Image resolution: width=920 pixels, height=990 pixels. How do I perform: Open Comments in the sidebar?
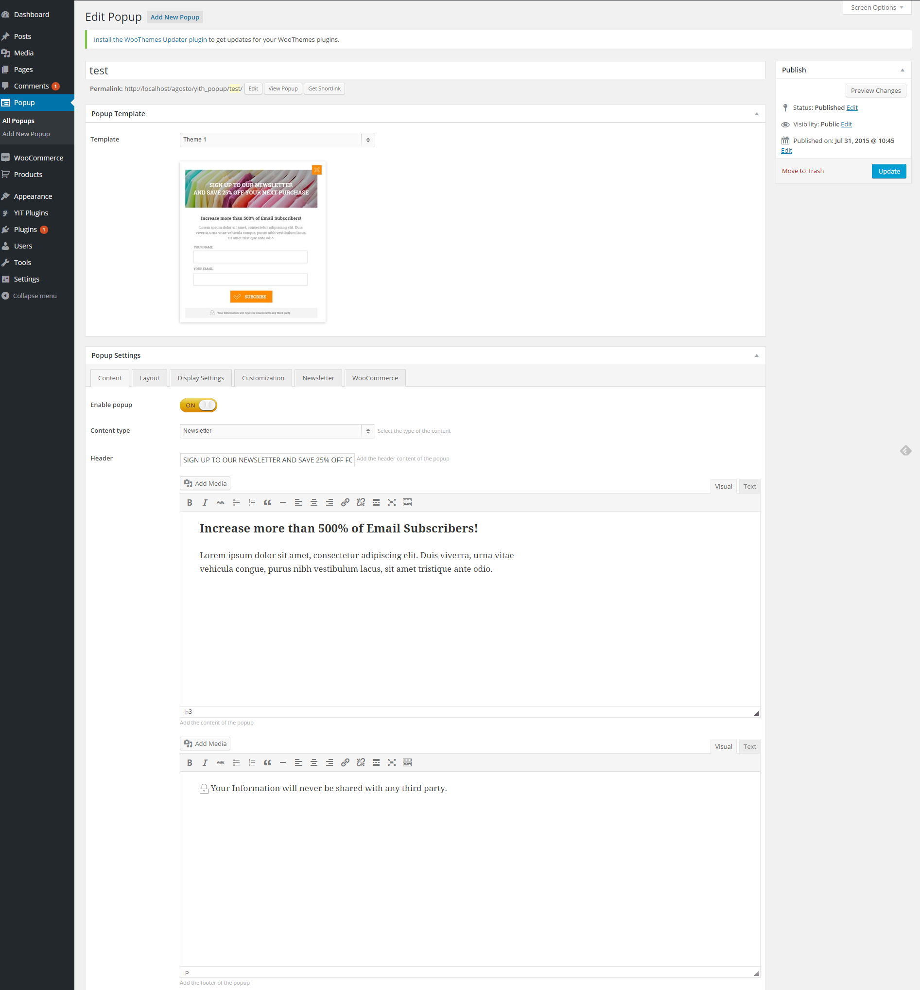32,86
